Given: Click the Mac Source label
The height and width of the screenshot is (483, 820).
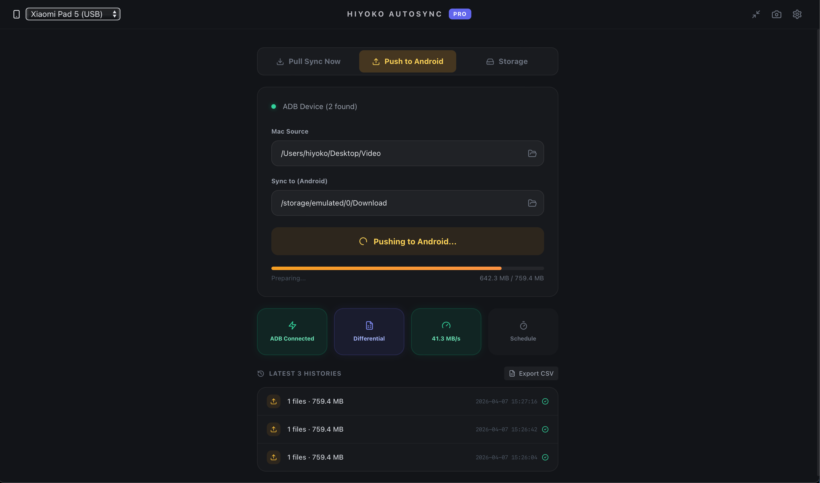Looking at the screenshot, I should 290,132.
